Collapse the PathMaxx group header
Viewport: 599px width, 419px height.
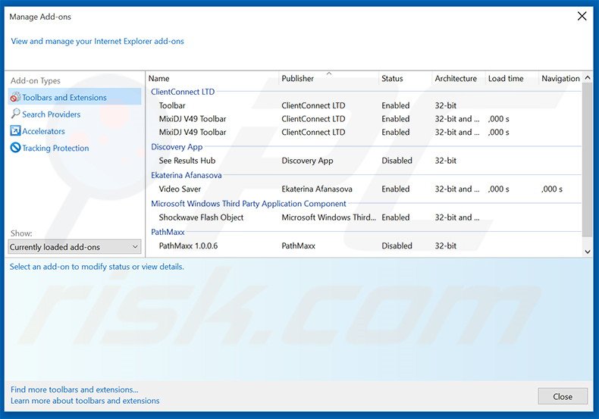(x=168, y=232)
